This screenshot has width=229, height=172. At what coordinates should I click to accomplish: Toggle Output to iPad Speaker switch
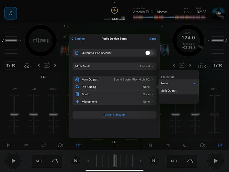point(149,53)
